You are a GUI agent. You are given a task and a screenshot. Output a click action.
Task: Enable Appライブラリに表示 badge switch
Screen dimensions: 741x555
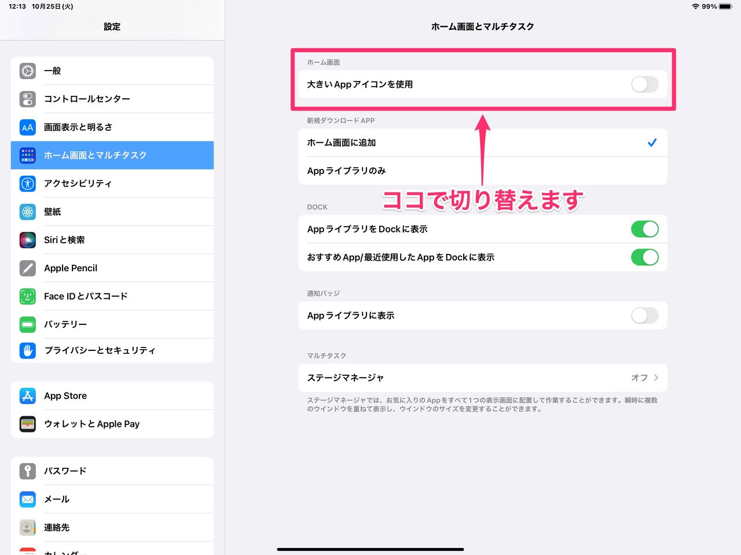click(x=645, y=316)
